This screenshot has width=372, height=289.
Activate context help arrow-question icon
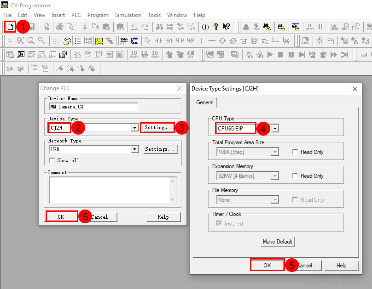(x=227, y=27)
